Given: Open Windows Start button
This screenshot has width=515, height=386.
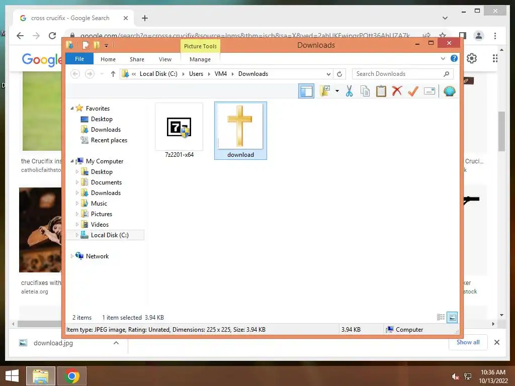Looking at the screenshot, I should click(x=12, y=376).
